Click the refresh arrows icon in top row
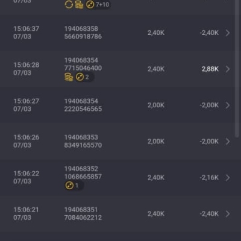The height and width of the screenshot is (241, 241). (x=69, y=4)
